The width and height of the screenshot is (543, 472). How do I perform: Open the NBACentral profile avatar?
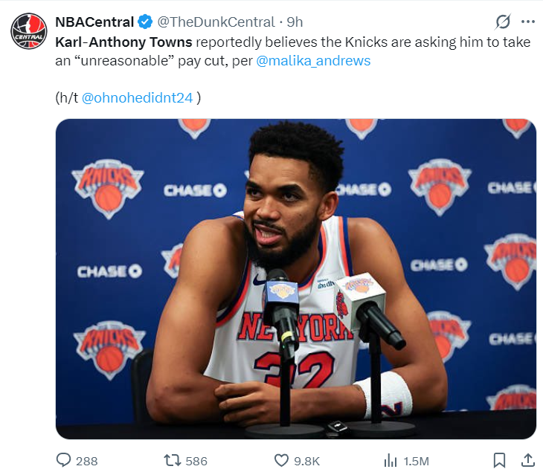pos(29,30)
